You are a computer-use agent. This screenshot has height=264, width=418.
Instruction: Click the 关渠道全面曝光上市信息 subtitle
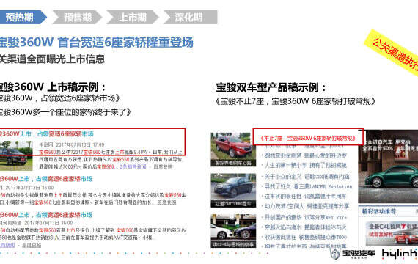click(x=52, y=59)
